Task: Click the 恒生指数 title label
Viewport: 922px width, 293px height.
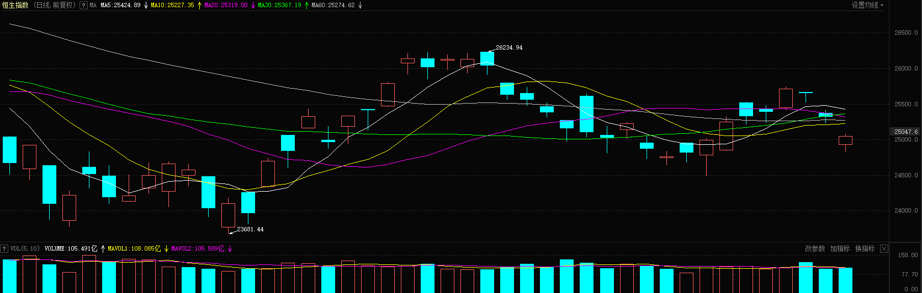Action: point(15,6)
